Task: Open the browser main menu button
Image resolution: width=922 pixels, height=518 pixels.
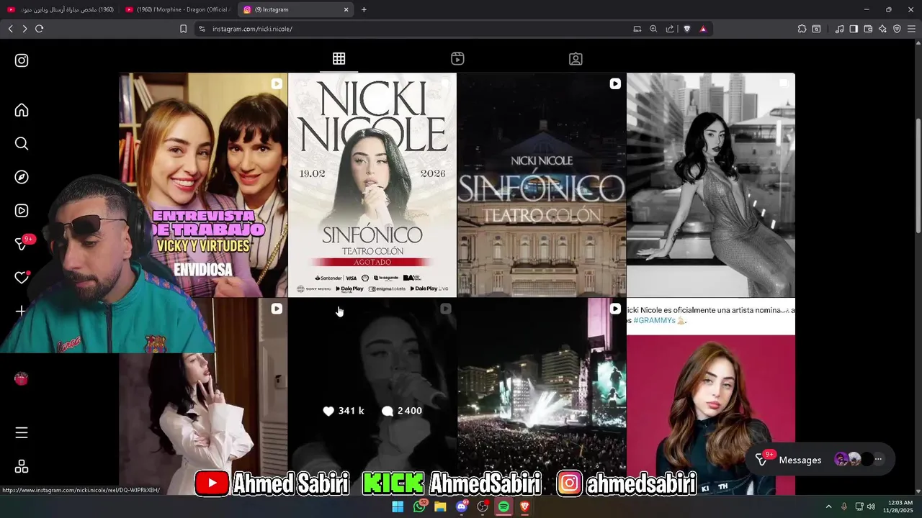Action: click(911, 29)
